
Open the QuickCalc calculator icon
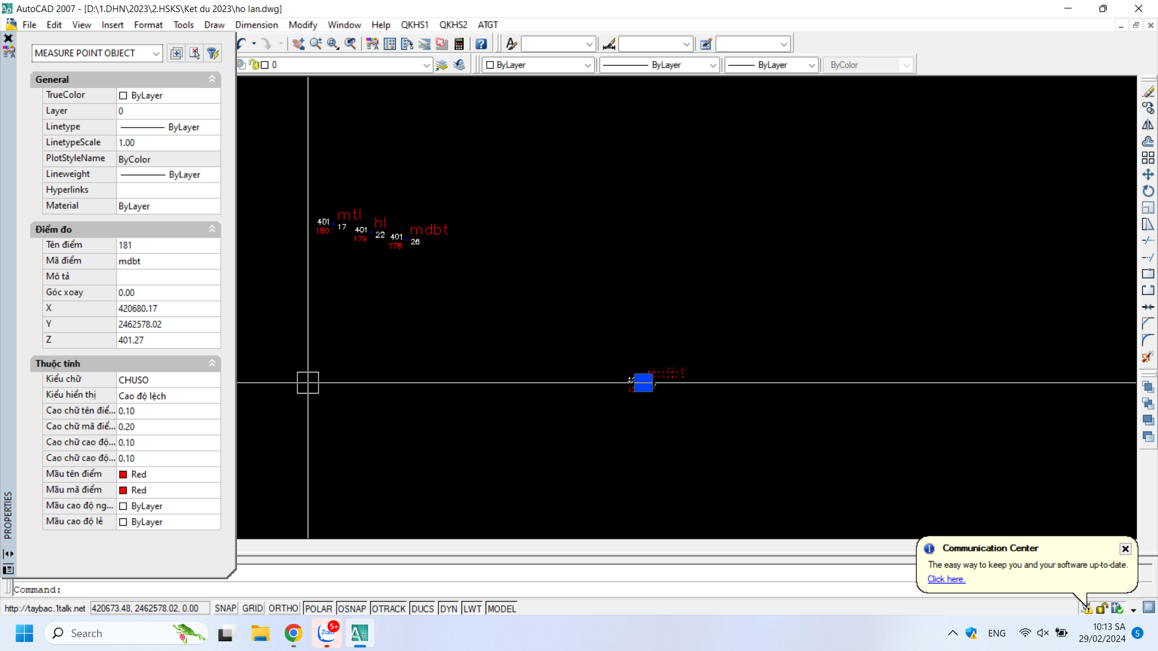point(459,44)
